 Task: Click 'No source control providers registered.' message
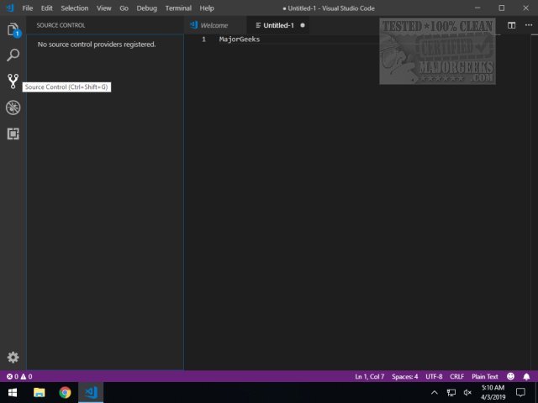point(97,44)
